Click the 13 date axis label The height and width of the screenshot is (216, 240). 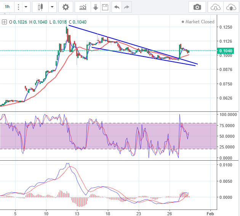[x=77, y=214]
